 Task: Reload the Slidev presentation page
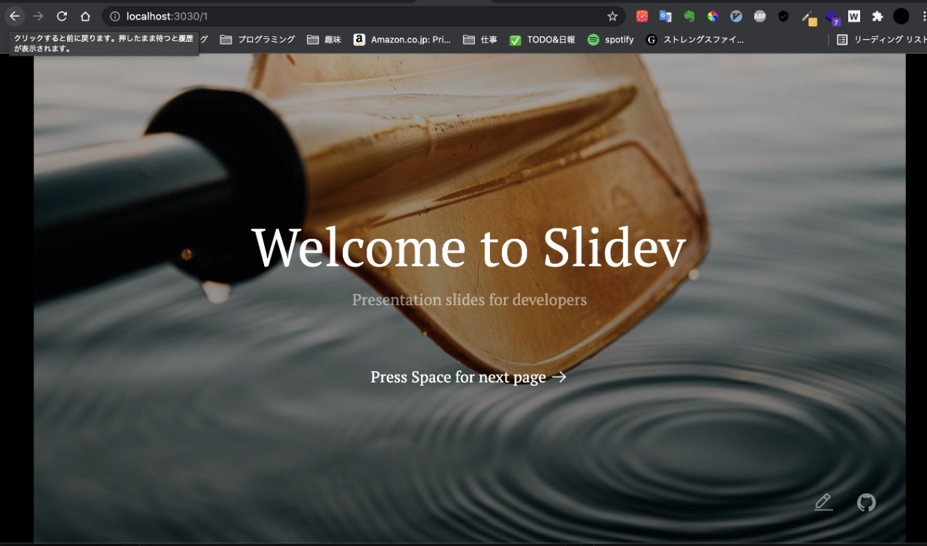tap(62, 15)
